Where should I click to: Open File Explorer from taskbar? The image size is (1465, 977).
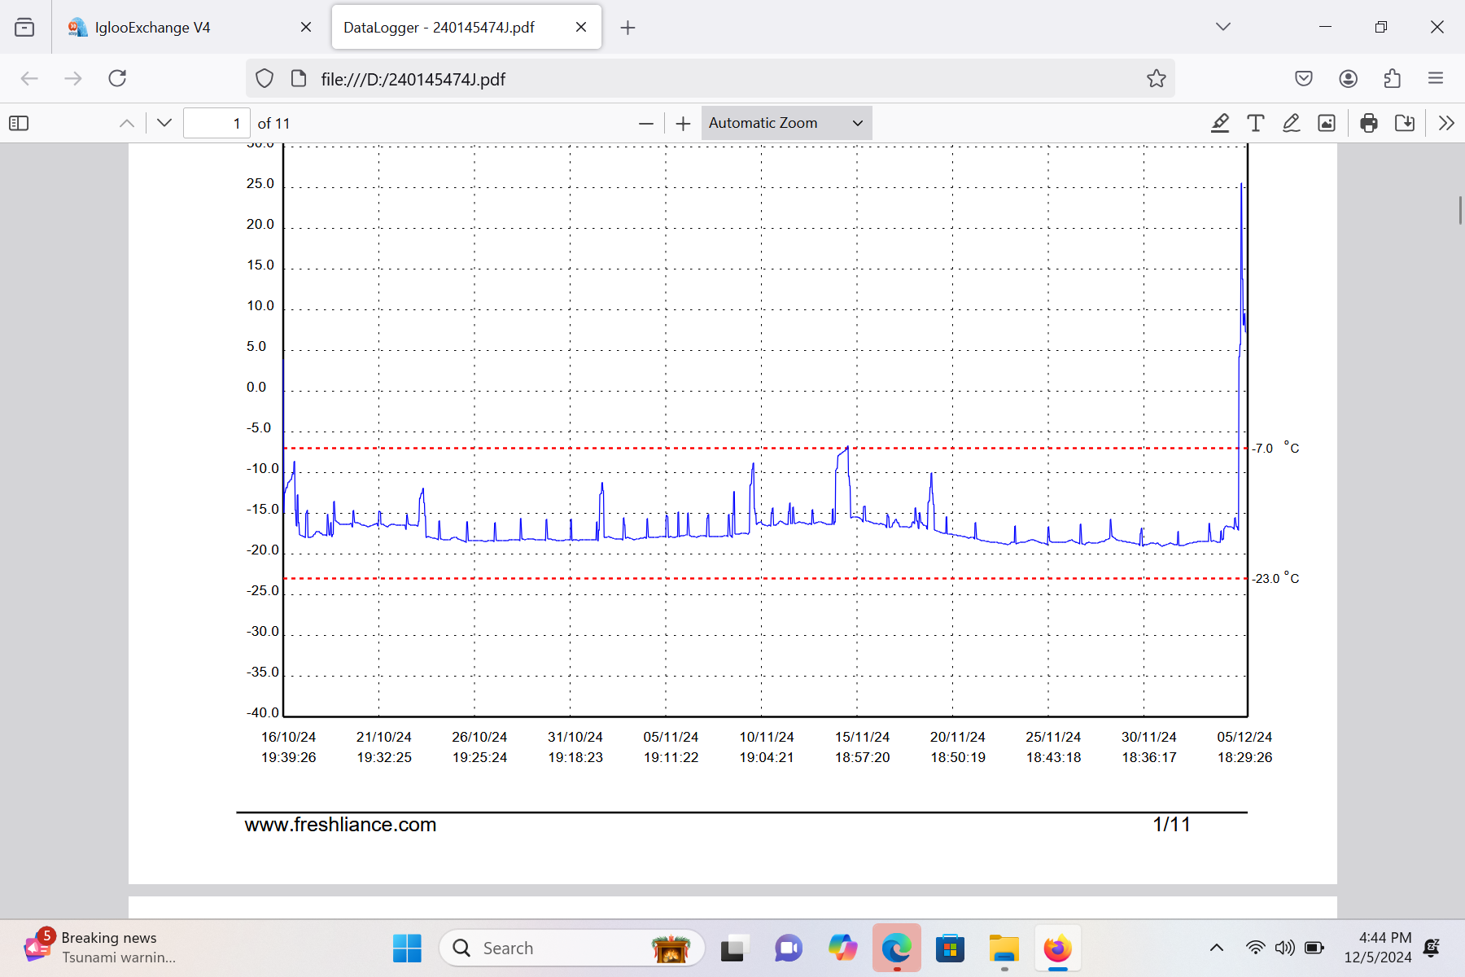(1004, 949)
